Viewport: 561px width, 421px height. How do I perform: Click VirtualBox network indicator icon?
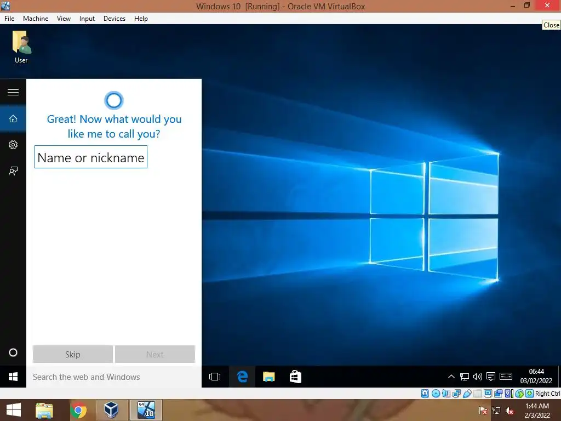(x=456, y=394)
